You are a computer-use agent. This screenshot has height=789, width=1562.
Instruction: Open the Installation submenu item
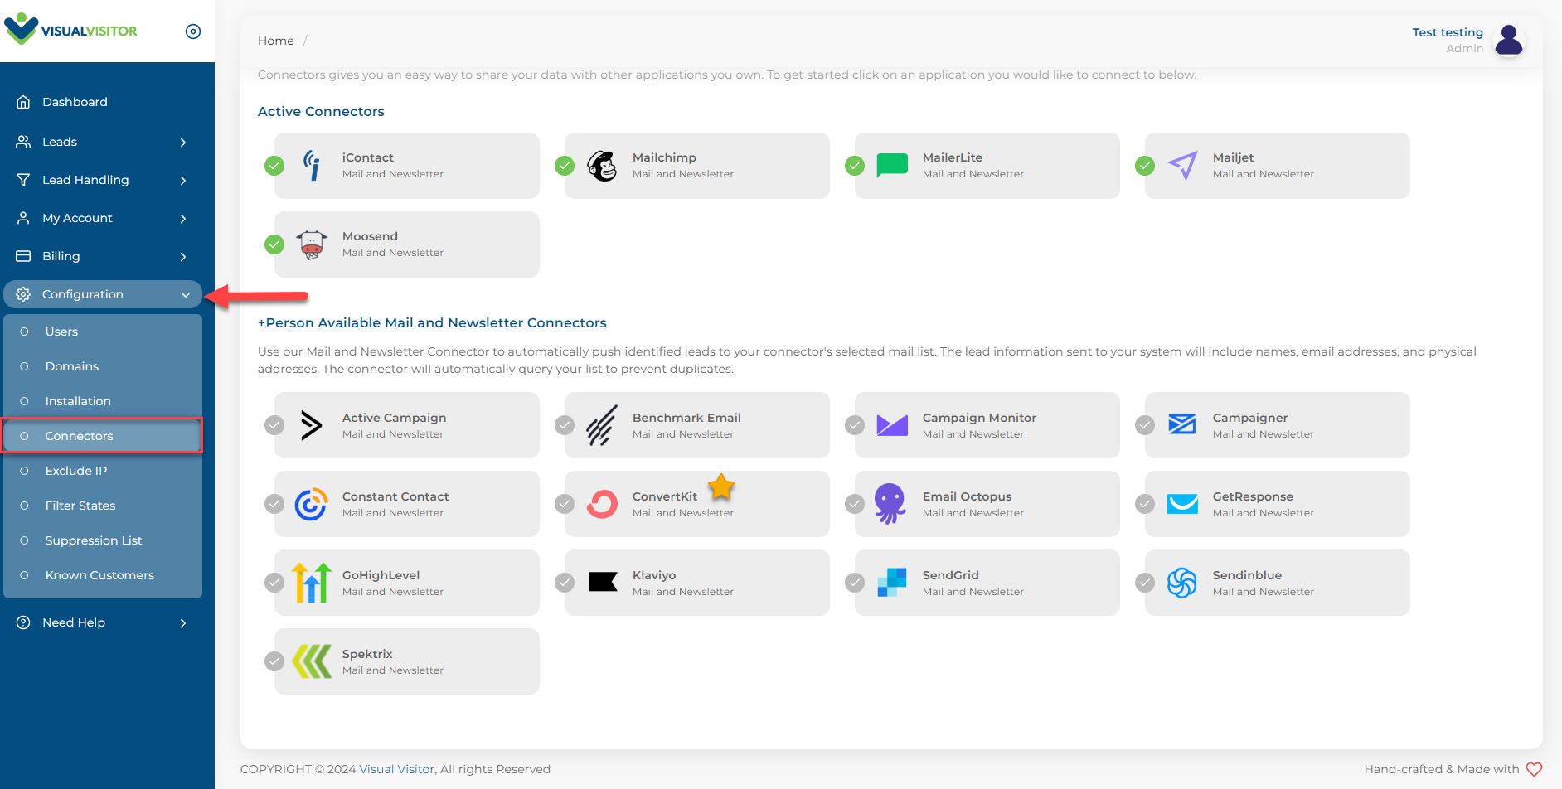click(103, 401)
